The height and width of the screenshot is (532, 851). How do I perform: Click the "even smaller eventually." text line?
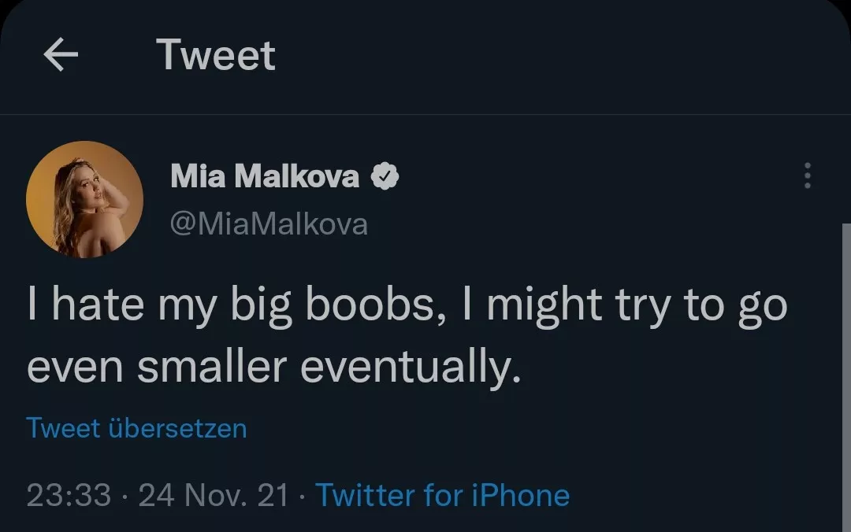coord(273,367)
